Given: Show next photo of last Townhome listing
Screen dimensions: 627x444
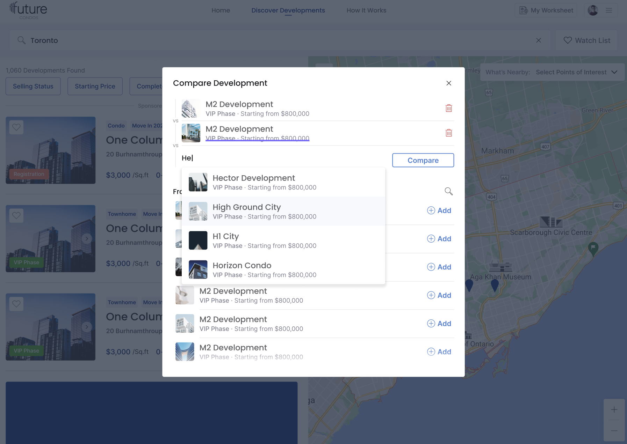Looking at the screenshot, I should click(87, 327).
